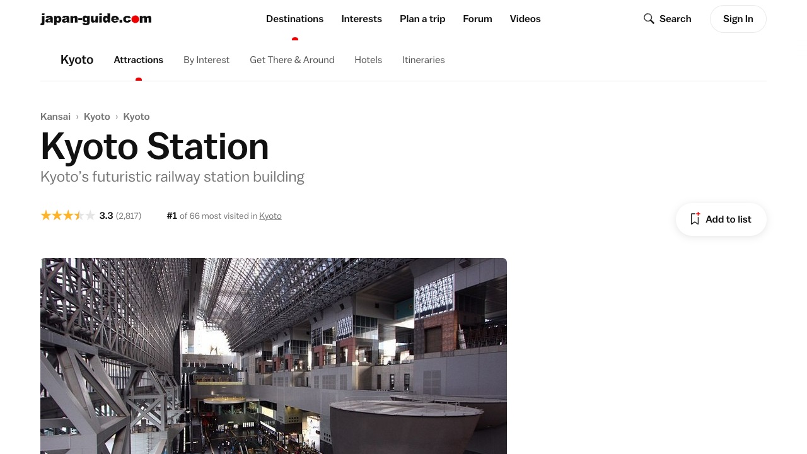Open the Kyoto Station interior photo
This screenshot has width=807, height=454.
(274, 356)
